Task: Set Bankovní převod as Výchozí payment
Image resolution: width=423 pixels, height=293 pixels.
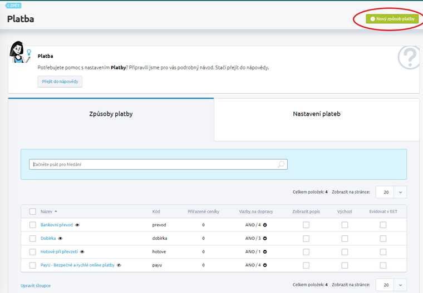Action: click(345, 225)
